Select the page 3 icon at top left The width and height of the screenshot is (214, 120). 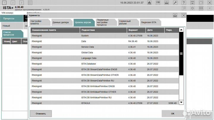coord(21,3)
